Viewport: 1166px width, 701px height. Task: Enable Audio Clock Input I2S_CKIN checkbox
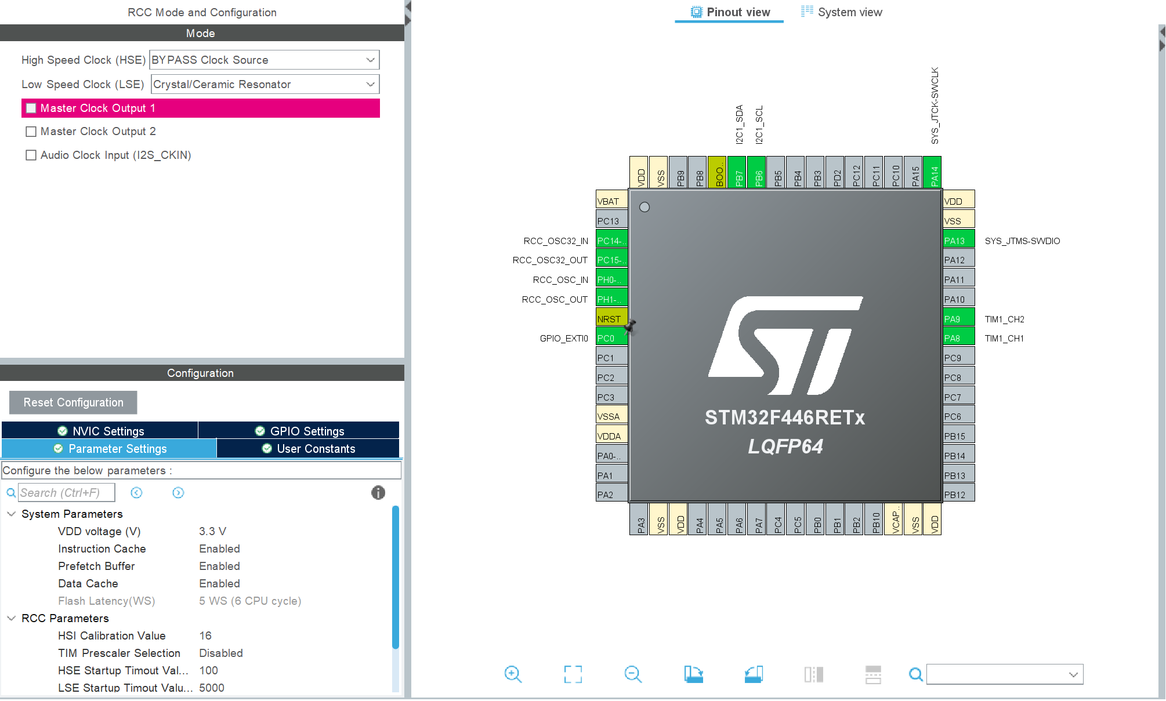pos(31,155)
